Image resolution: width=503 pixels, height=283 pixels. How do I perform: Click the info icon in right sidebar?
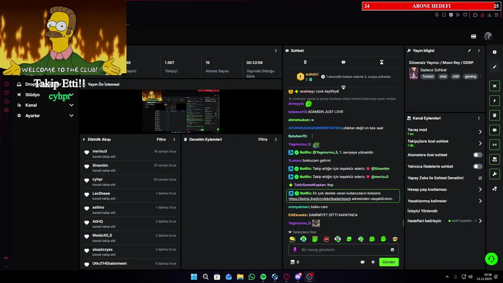click(494, 52)
